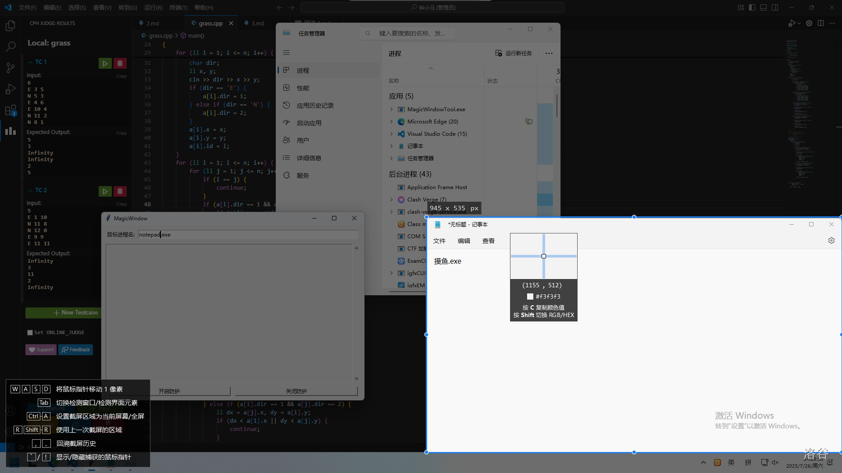Open Explorer view in activity bar
The width and height of the screenshot is (842, 473).
(x=11, y=26)
